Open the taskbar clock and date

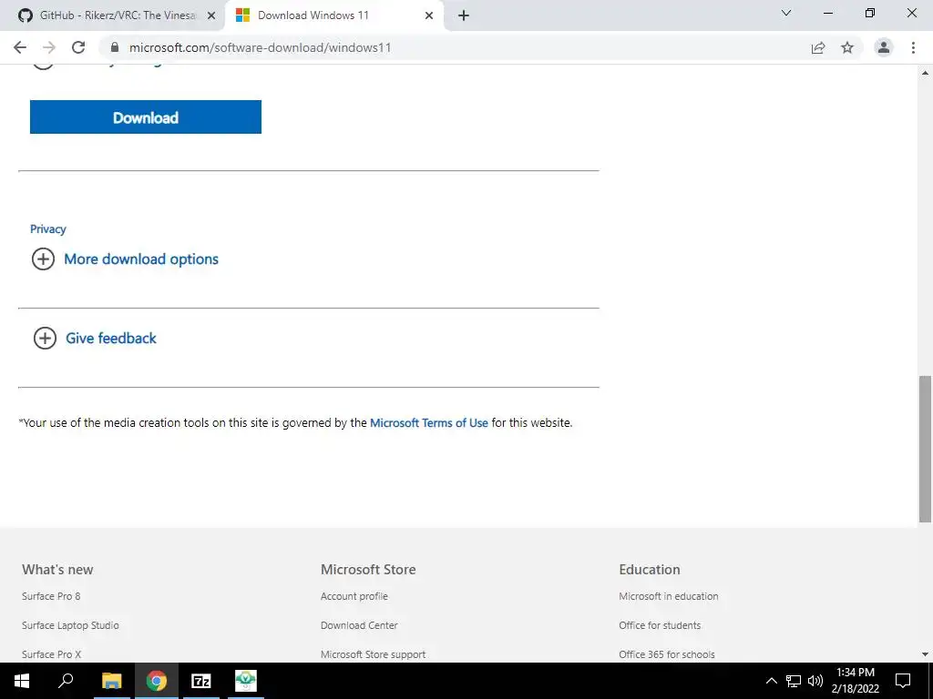[855, 681]
